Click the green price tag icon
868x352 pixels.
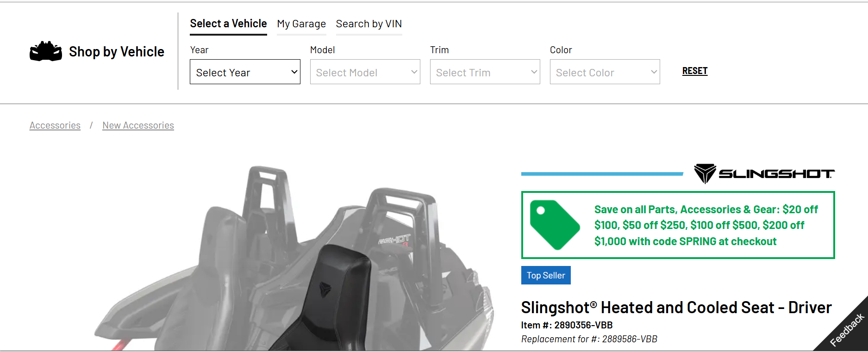(x=554, y=225)
